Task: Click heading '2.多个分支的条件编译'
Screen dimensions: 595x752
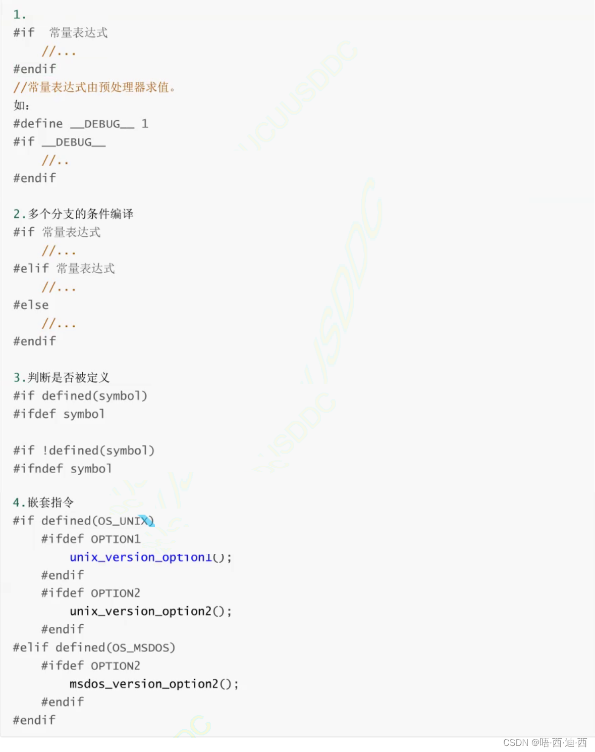Action: [73, 214]
